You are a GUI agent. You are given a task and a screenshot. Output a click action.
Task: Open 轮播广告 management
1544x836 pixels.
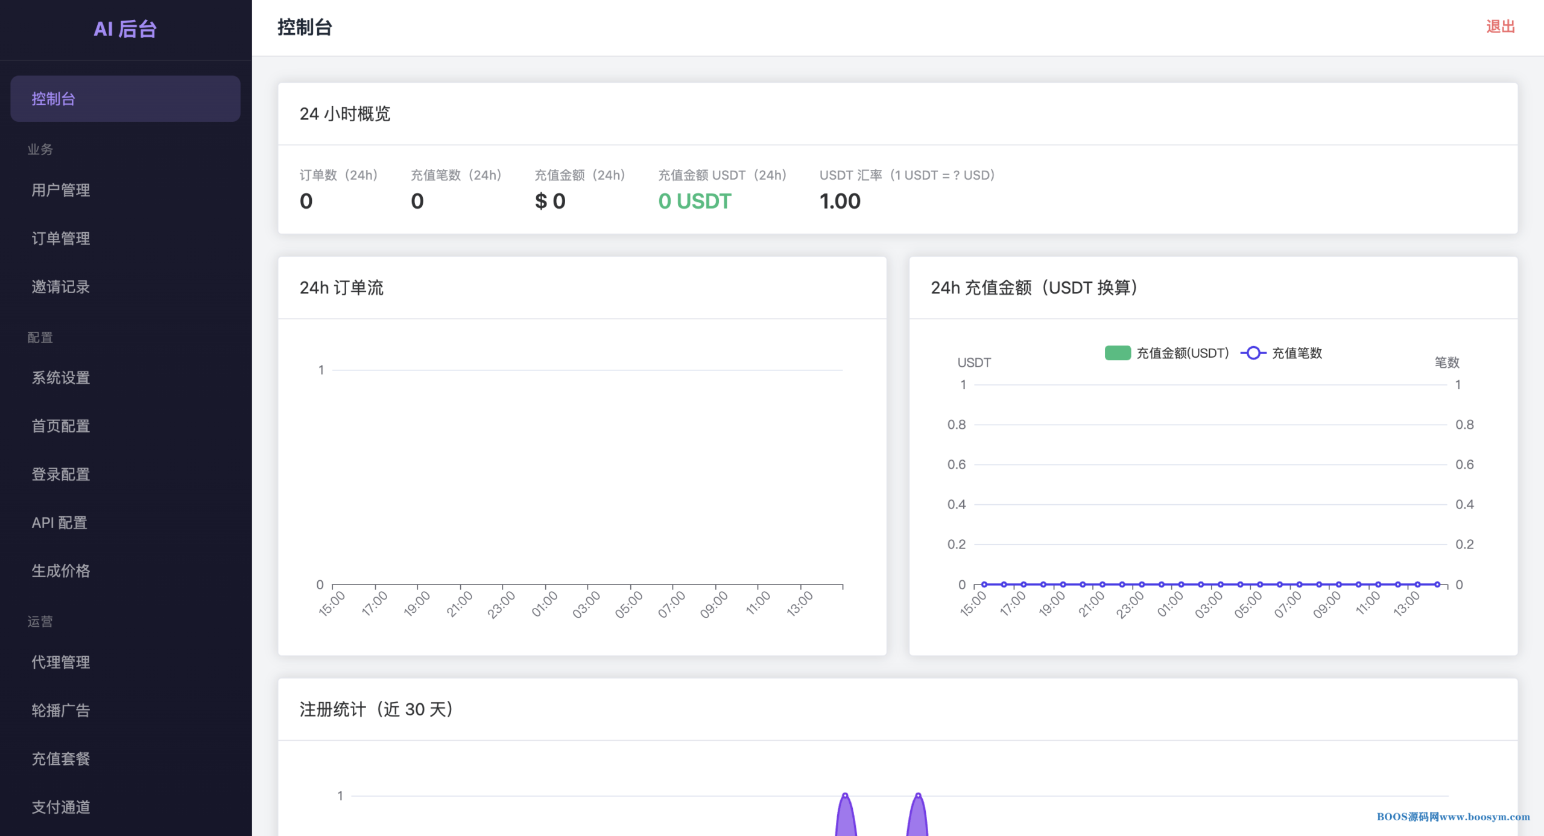pos(61,710)
